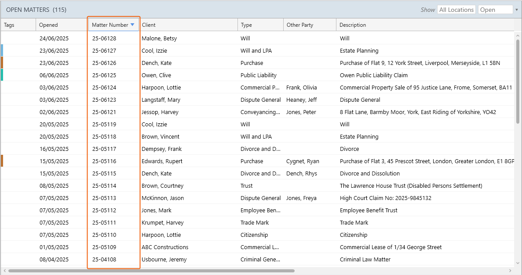Image resolution: width=522 pixels, height=275 pixels.
Task: Click the Purchase of Flat 9 description
Action: coord(420,63)
